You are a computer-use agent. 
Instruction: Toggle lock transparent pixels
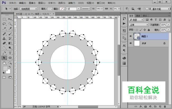137,30
